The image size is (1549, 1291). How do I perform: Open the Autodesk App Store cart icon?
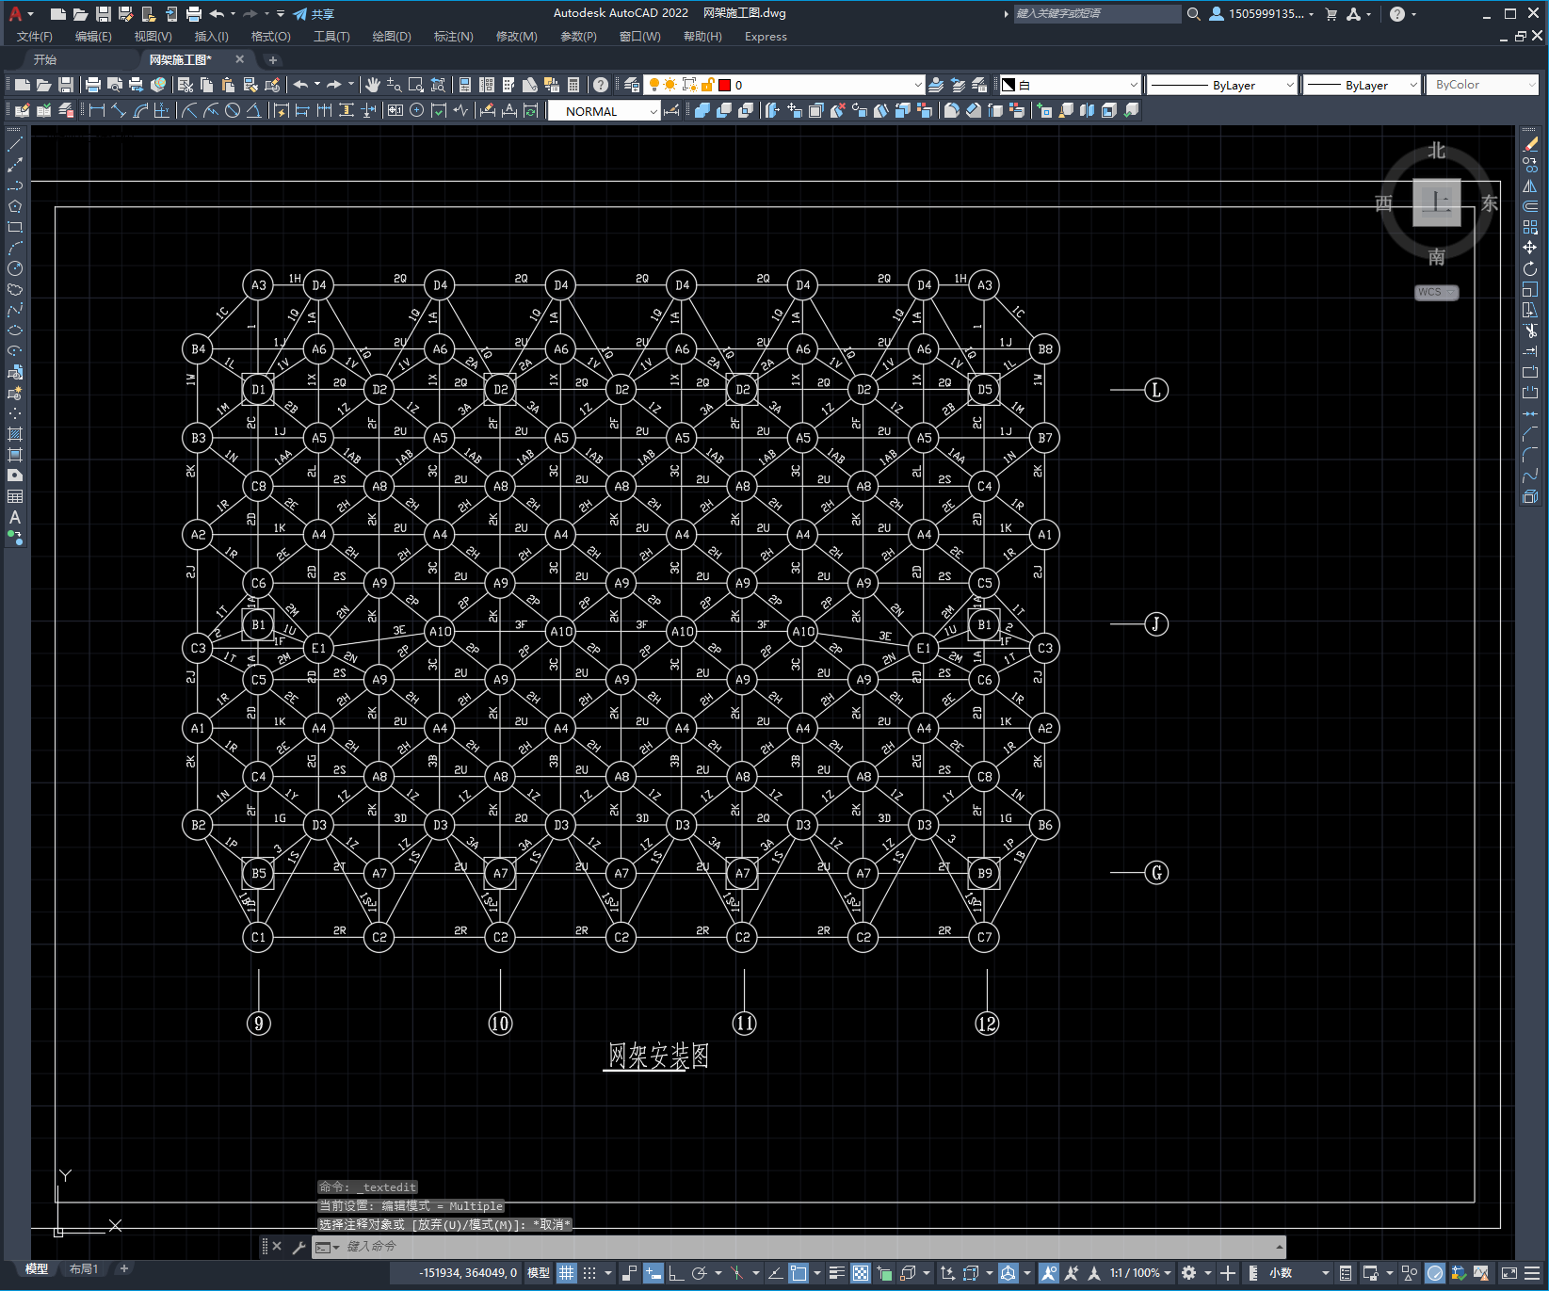1331,14
